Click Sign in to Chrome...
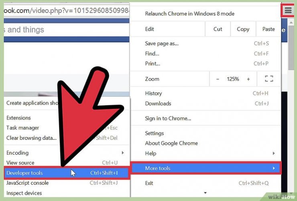297x201 pixels. (x=205, y=119)
